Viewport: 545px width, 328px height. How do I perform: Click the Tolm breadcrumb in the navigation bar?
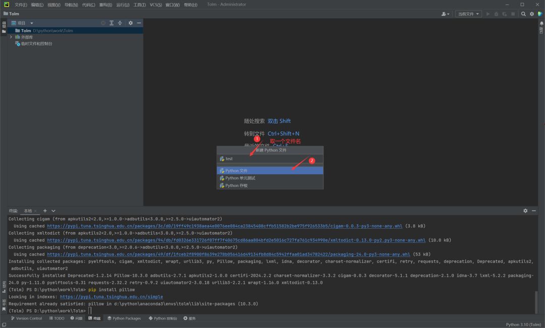(x=12, y=14)
